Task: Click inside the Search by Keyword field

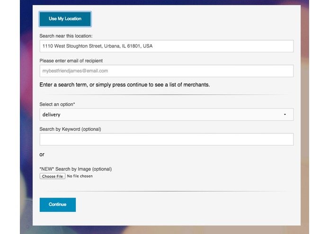Action: [x=166, y=139]
